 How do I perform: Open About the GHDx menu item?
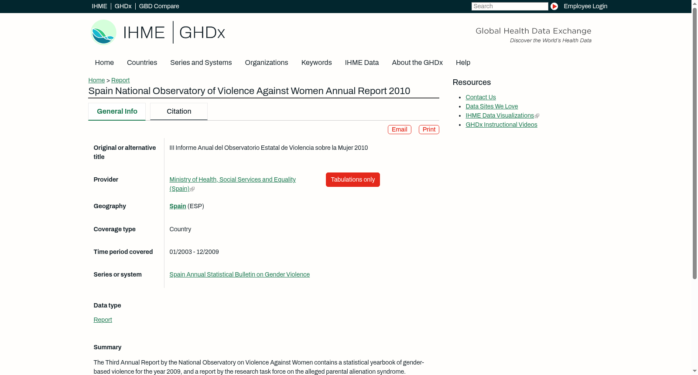(417, 63)
